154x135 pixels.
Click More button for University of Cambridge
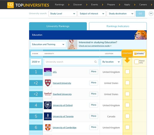pyautogui.click(x=93, y=127)
